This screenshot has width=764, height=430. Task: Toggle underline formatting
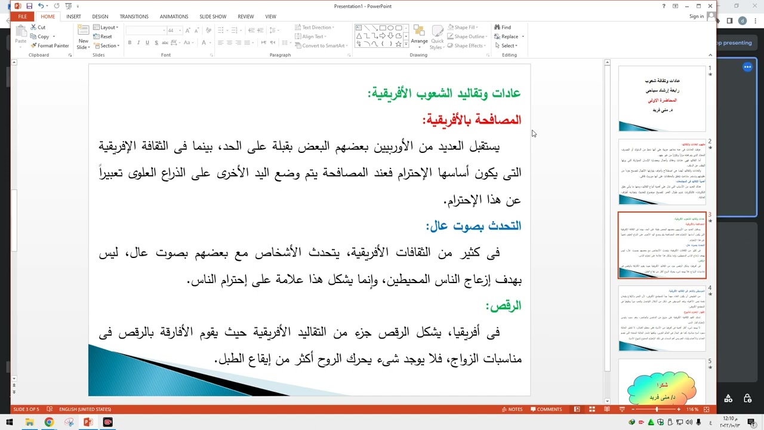click(x=147, y=42)
